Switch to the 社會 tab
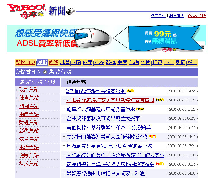219x178 pixels. click(65, 62)
